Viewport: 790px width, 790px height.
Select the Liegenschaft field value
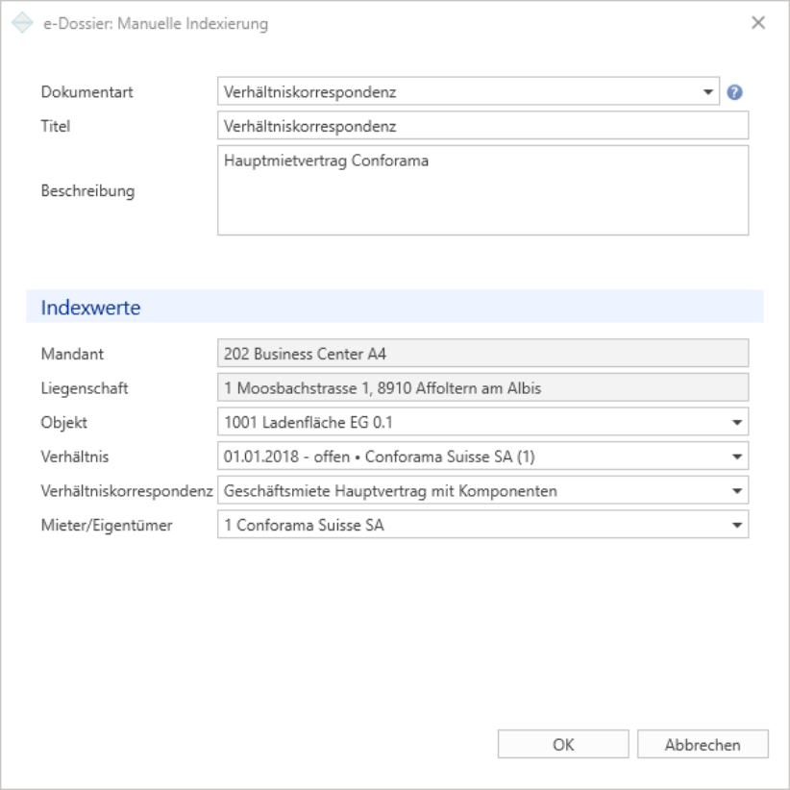482,387
